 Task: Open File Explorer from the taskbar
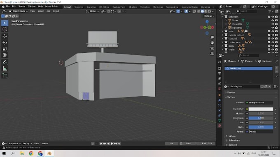tap(22, 153)
